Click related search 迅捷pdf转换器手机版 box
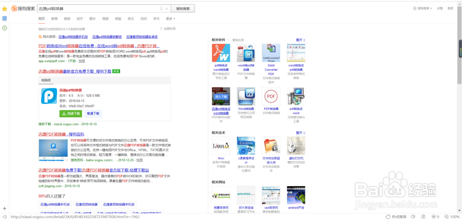The image size is (462, 220). [x=55, y=204]
